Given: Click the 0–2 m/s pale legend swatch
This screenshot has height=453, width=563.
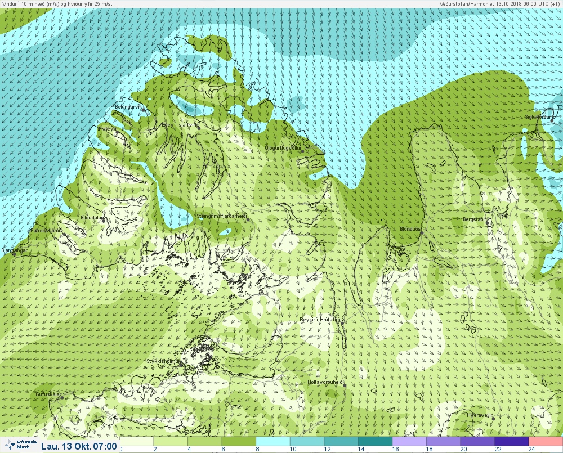Looking at the screenshot, I should 136,441.
